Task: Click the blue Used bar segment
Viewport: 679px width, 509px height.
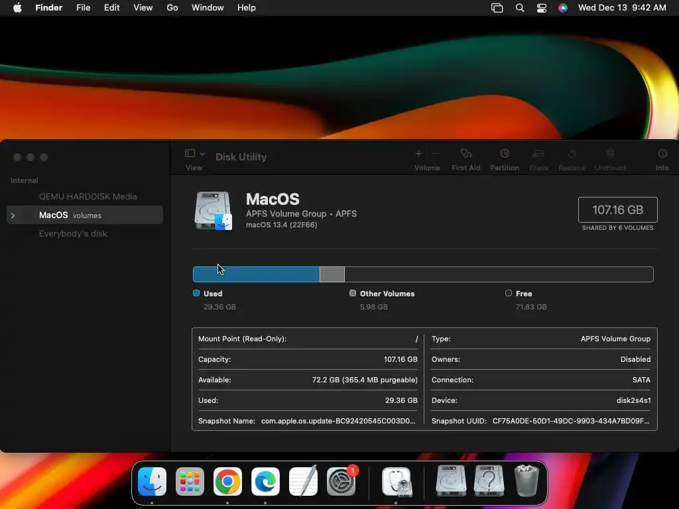Action: pos(257,274)
